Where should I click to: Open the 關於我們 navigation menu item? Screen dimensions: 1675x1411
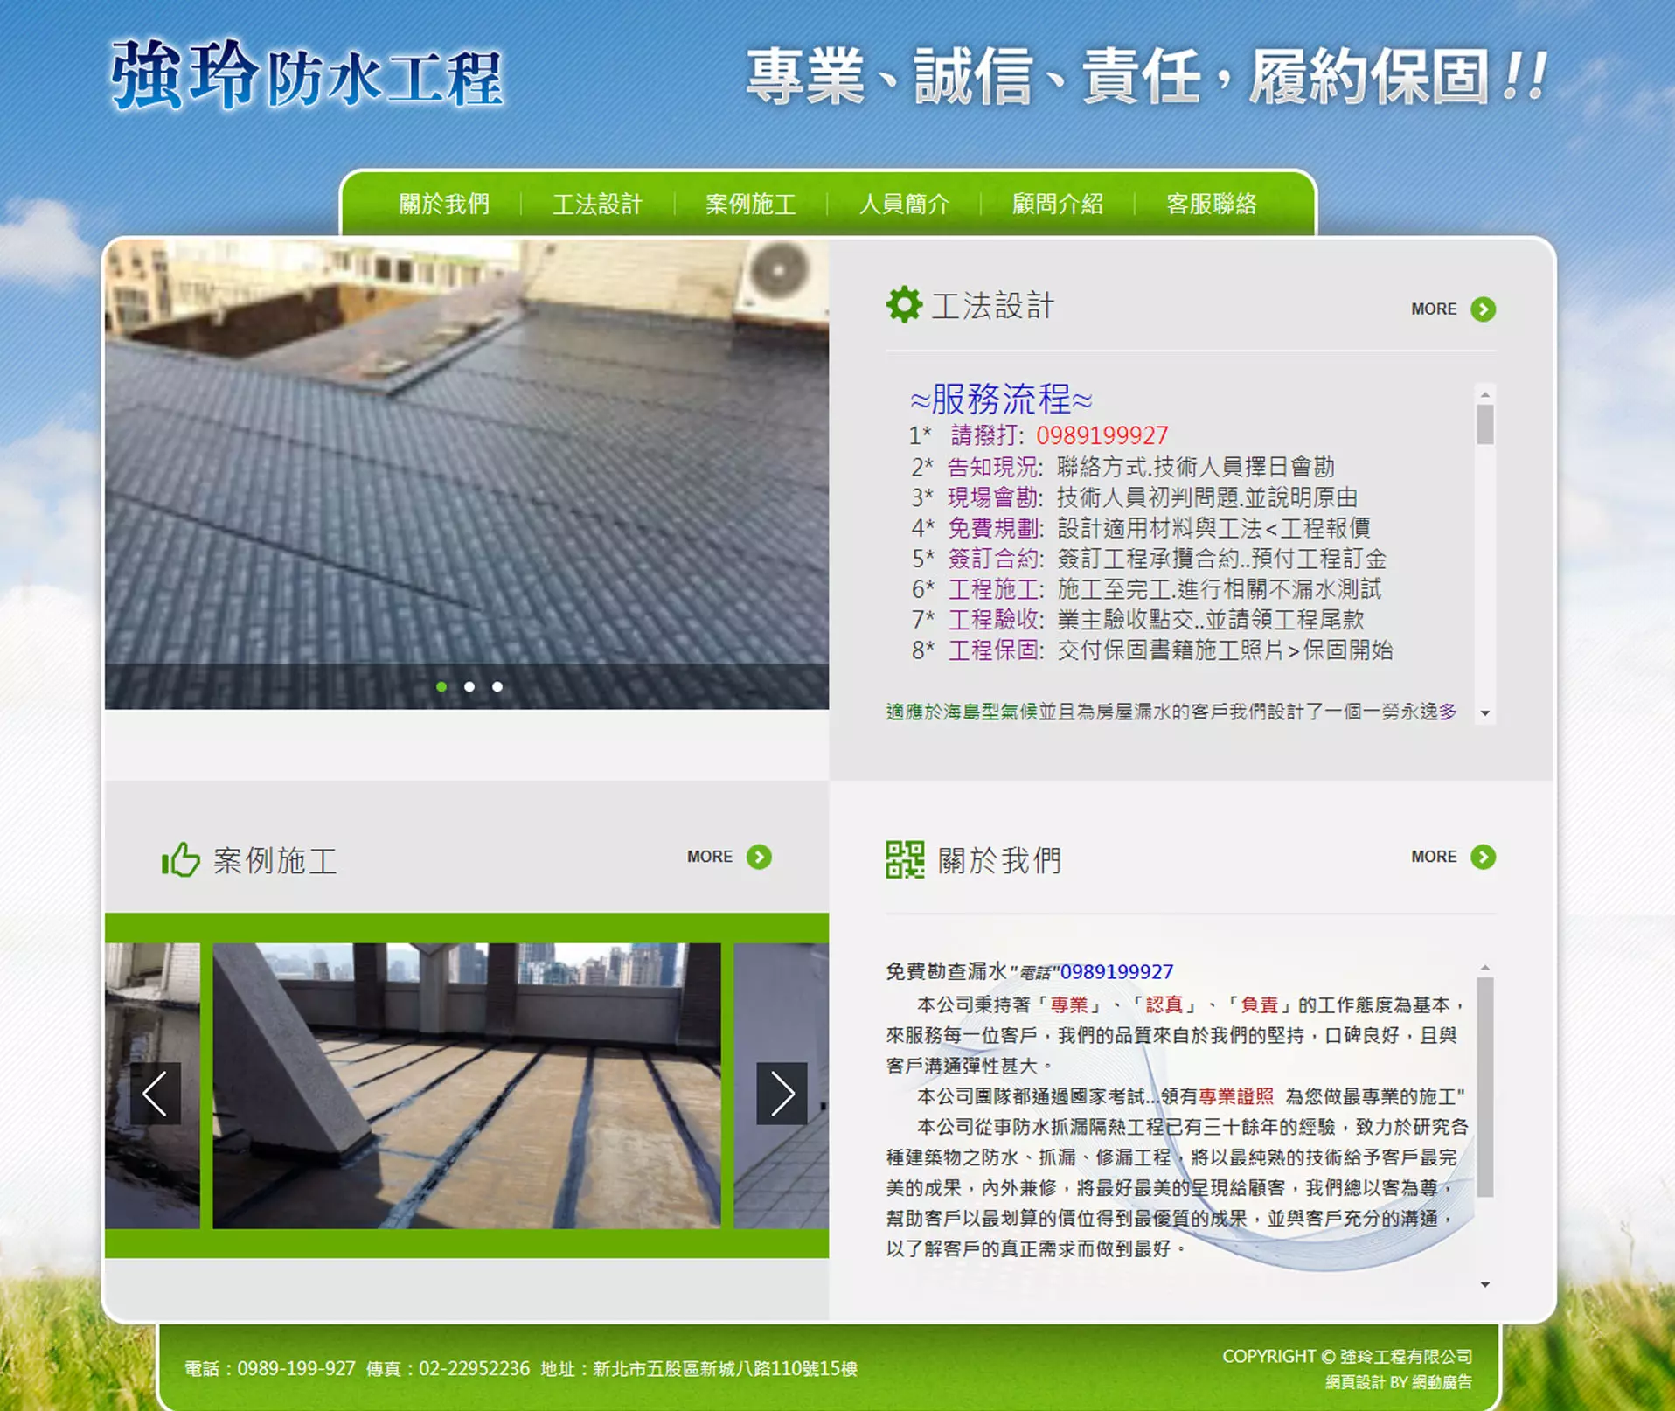pyautogui.click(x=444, y=205)
